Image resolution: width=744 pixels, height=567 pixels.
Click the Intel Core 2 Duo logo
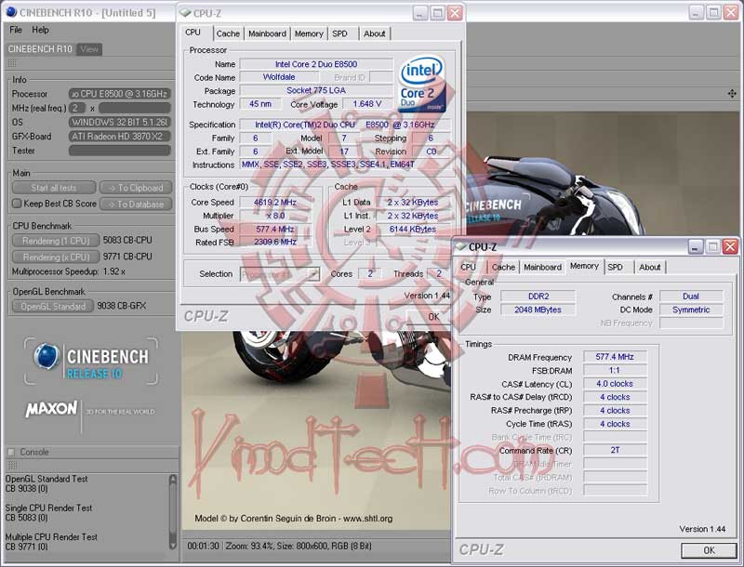coord(422,85)
